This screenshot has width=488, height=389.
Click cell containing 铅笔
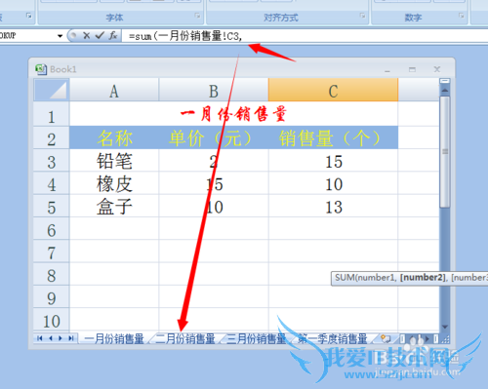click(x=114, y=160)
